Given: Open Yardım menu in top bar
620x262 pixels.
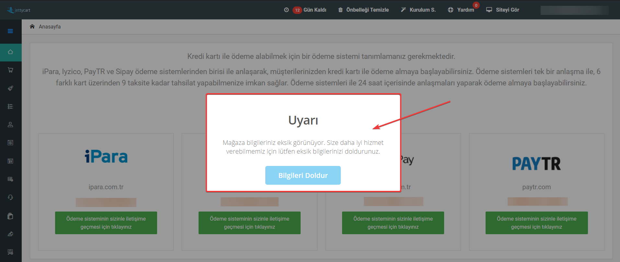Looking at the screenshot, I should tap(465, 10).
